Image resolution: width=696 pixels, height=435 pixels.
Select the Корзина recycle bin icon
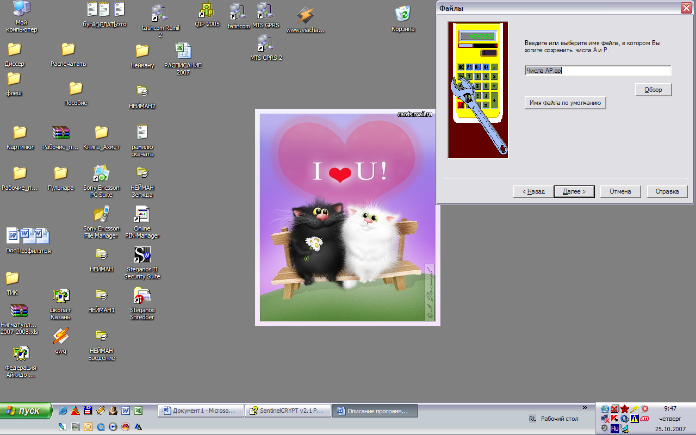point(403,18)
